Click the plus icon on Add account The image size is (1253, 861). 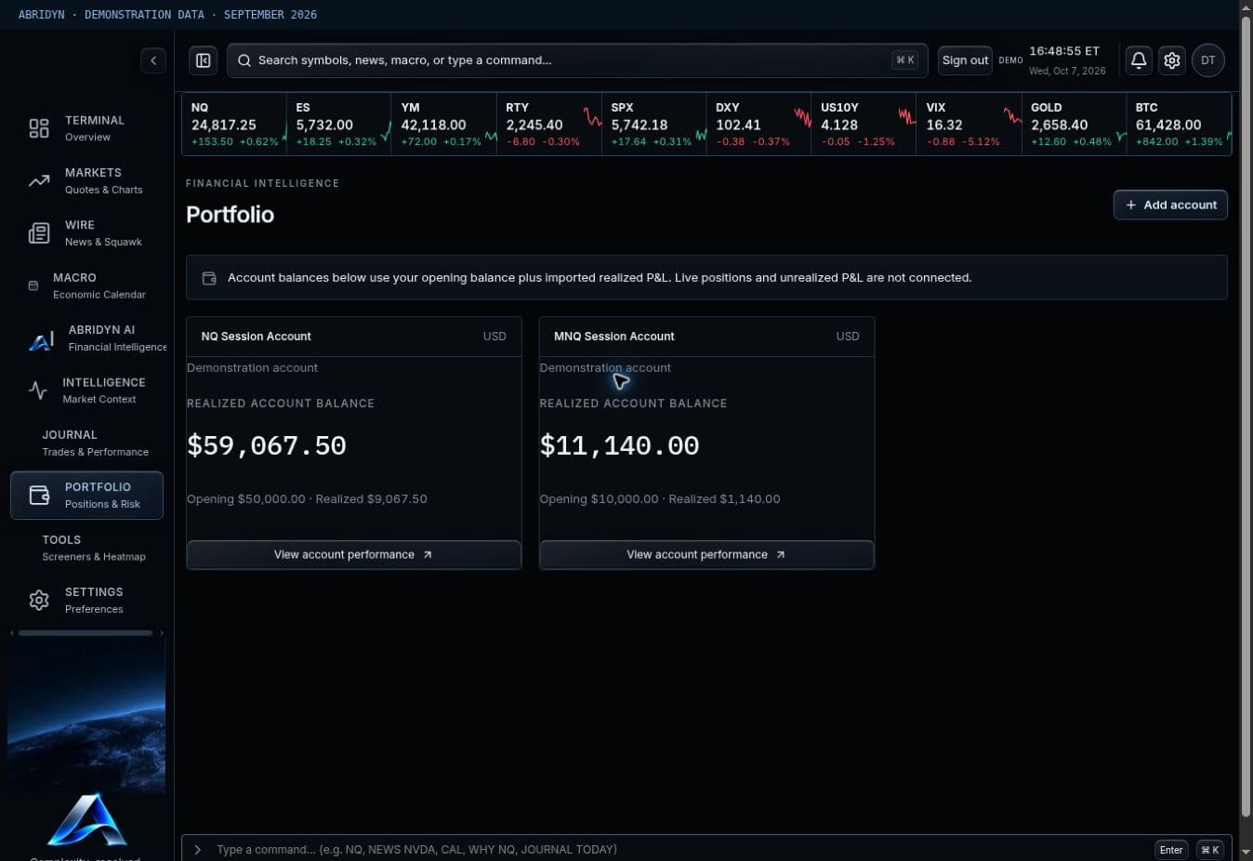point(1131,205)
